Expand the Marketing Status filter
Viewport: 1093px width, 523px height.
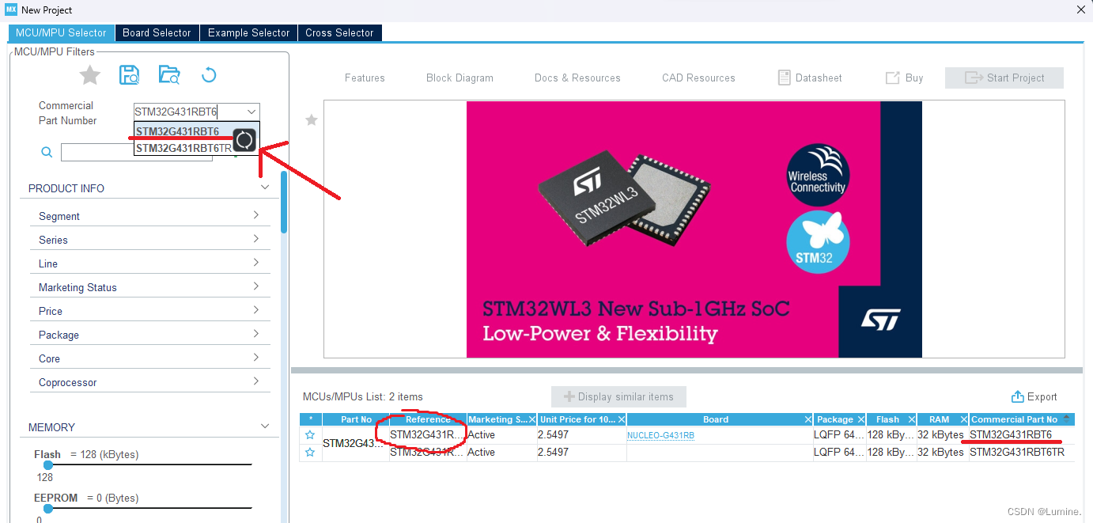coord(256,286)
